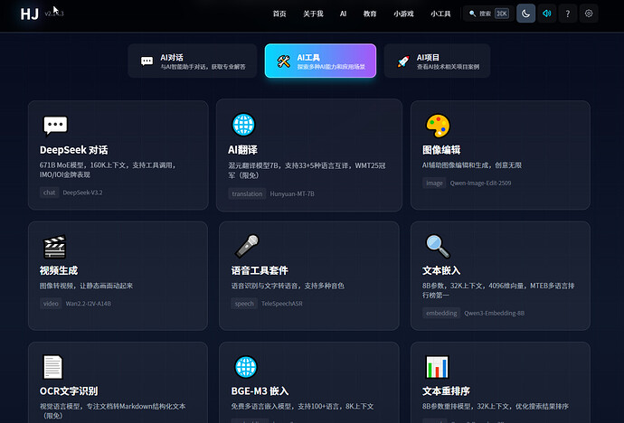Click the 文本嵌入 magnifying glass icon
This screenshot has width=624, height=423.
tap(438, 247)
